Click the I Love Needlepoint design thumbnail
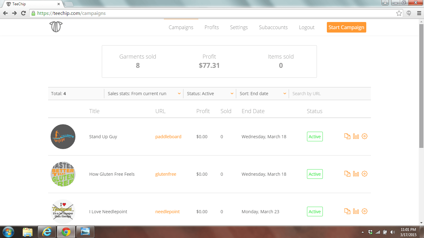The width and height of the screenshot is (424, 238). click(x=63, y=212)
